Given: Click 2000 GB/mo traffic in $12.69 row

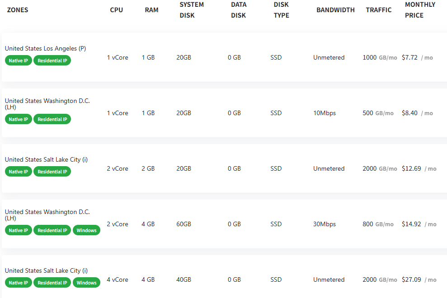Looking at the screenshot, I should click(380, 169).
